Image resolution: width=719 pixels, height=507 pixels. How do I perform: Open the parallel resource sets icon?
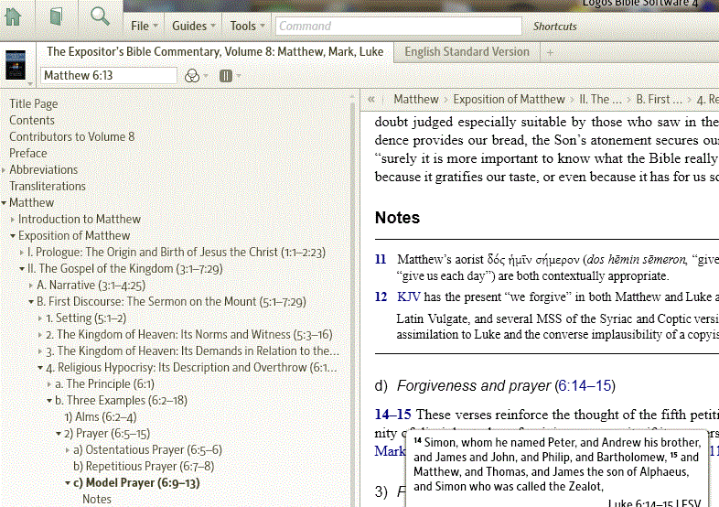click(x=192, y=76)
